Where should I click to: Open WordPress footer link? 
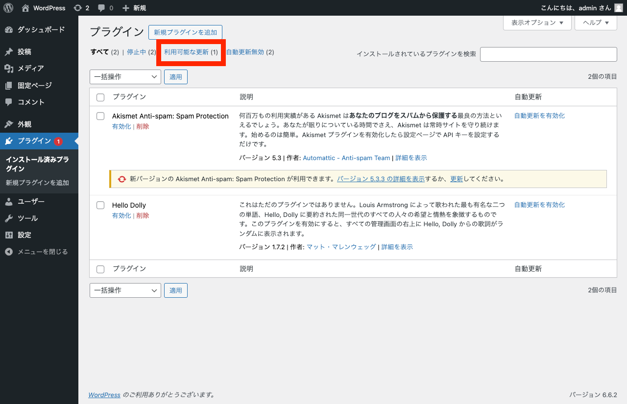click(x=104, y=395)
